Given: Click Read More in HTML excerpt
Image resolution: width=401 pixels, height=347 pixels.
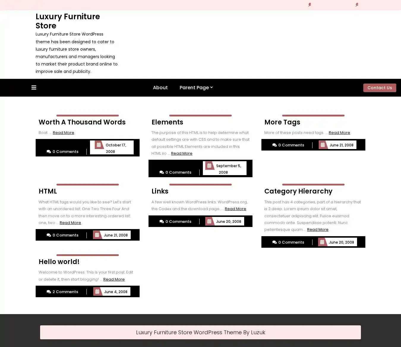Looking at the screenshot, I should pos(70,223).
